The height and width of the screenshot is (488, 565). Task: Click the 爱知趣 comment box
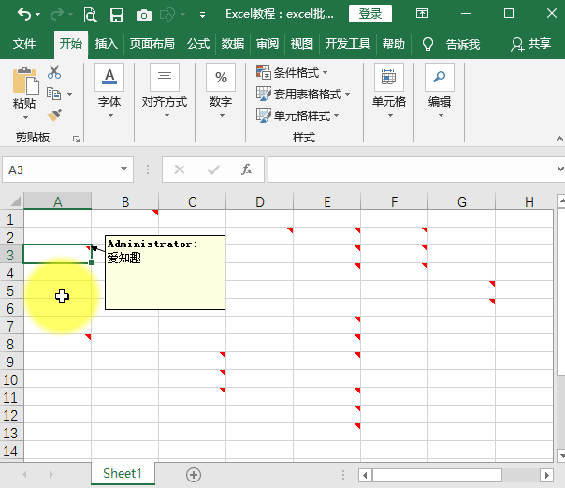tap(165, 273)
